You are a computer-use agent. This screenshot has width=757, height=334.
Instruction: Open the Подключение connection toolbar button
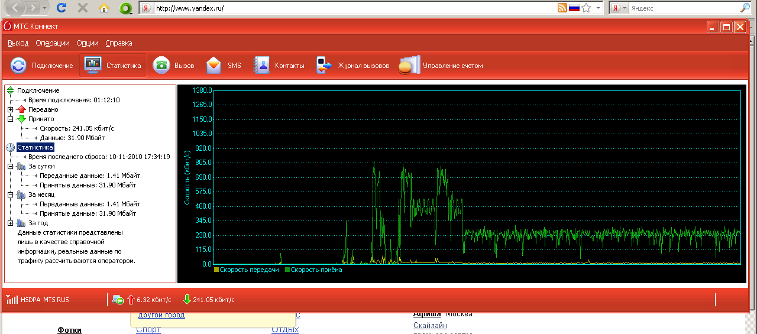tap(42, 66)
